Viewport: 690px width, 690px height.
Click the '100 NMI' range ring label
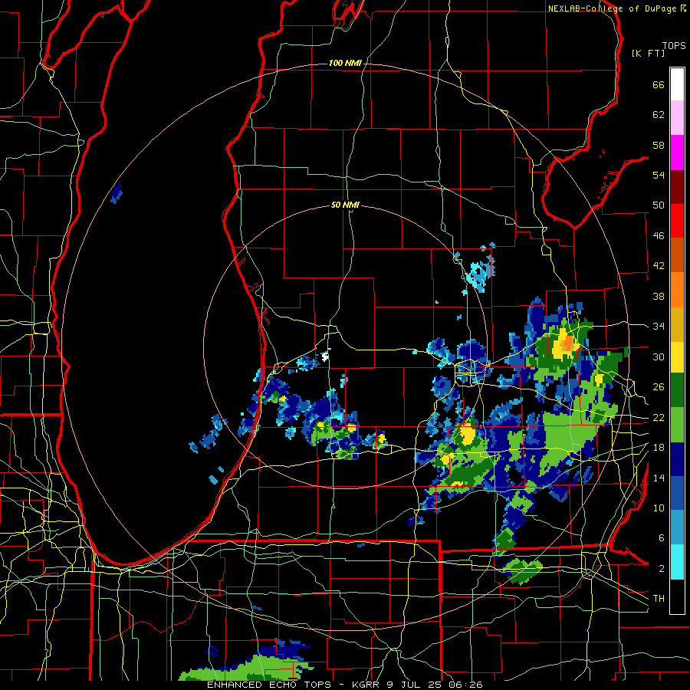[x=345, y=64]
